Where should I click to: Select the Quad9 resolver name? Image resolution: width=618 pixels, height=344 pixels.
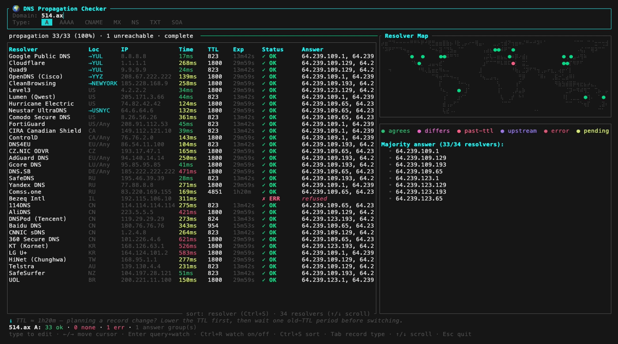[18, 70]
